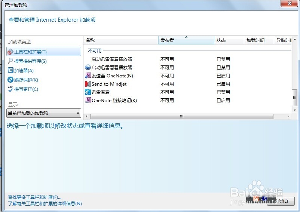This screenshot has width=300, height=212.
Task: Sort by the 名称 column header
Action: (x=121, y=40)
